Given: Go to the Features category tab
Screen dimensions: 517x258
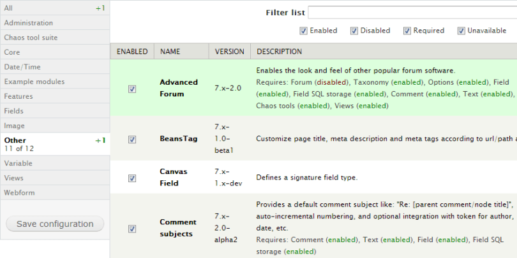Looking at the screenshot, I should (x=54, y=96).
